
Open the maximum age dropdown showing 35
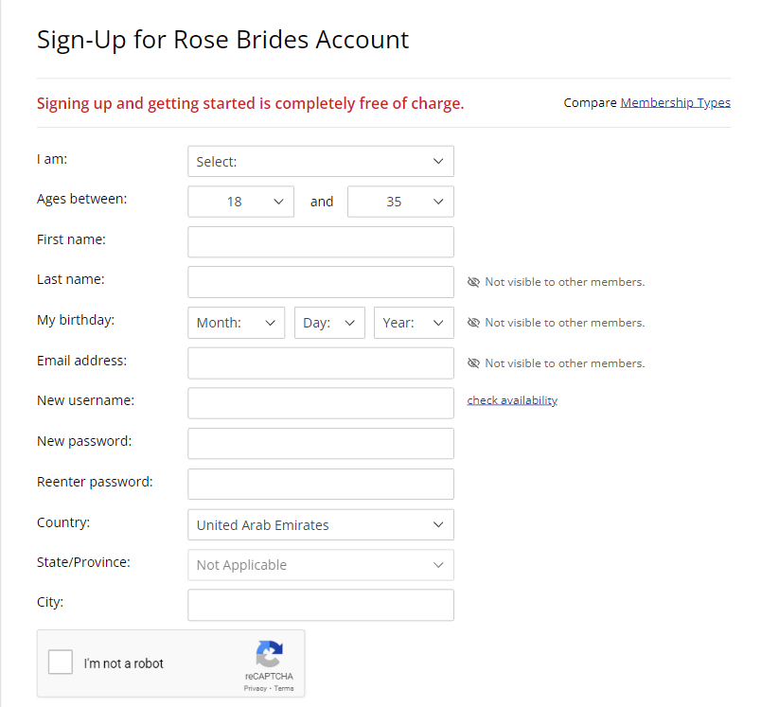pyautogui.click(x=400, y=201)
